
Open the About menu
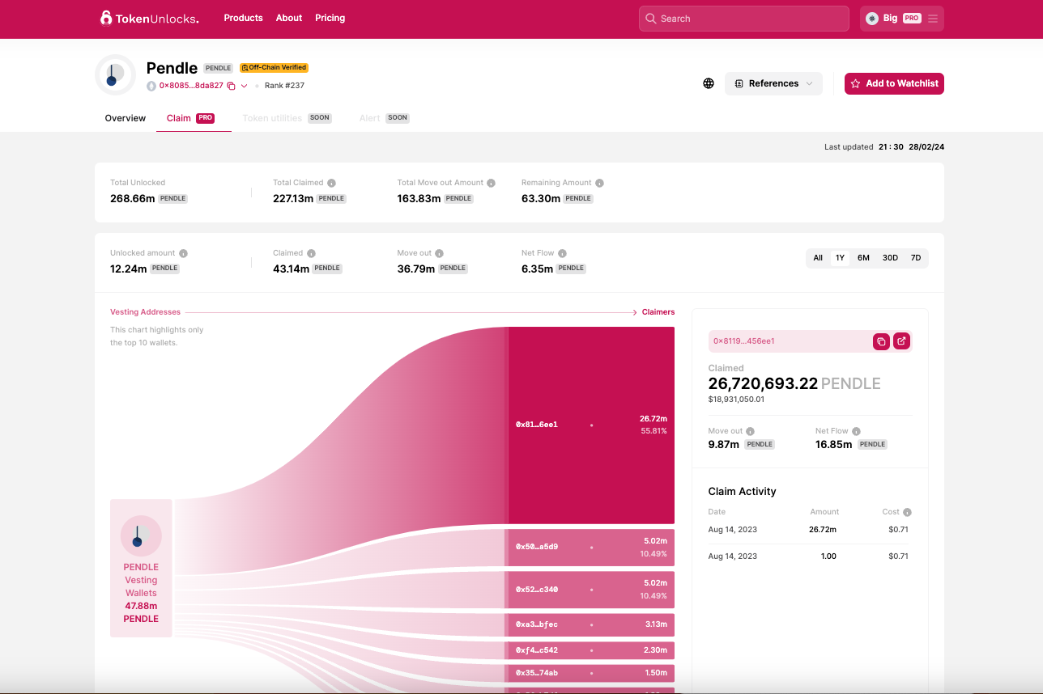(x=289, y=18)
